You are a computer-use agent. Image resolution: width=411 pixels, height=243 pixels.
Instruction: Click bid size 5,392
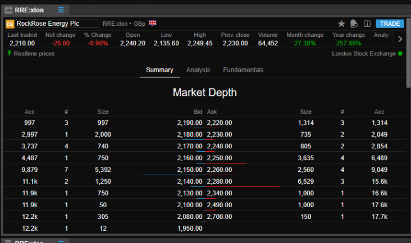pos(103,170)
